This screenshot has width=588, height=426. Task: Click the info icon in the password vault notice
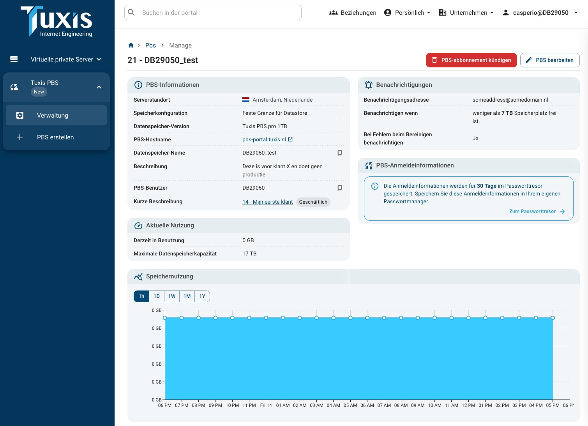point(375,186)
